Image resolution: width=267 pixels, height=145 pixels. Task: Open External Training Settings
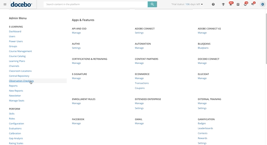pyautogui.click(x=202, y=108)
